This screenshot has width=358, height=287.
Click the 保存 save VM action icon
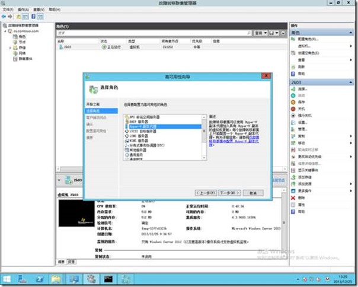(x=293, y=102)
